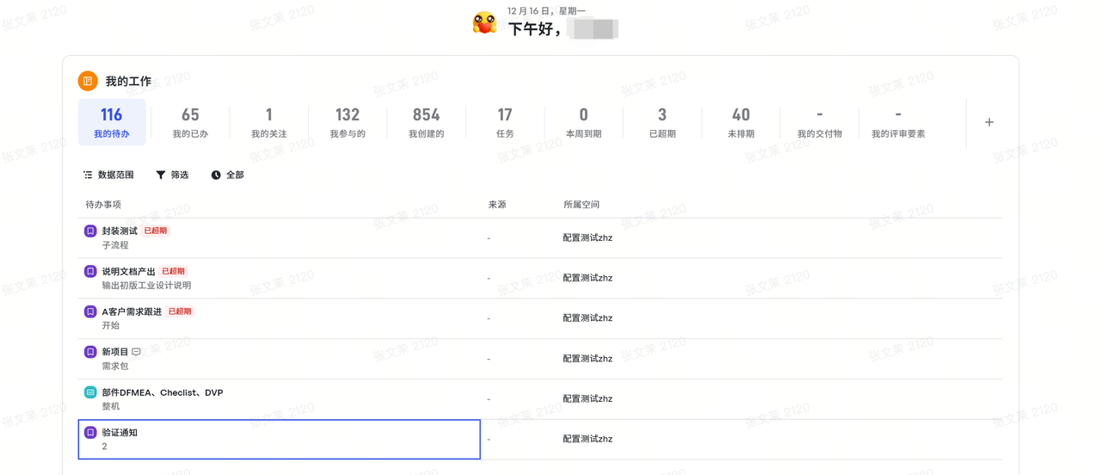This screenshot has width=1101, height=475.
Task: Click the orange 我的工作 clipboard icon
Action: click(88, 81)
